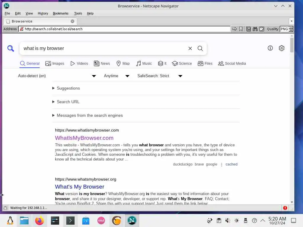Close the Browservice tab
The width and height of the screenshot is (303, 227).
point(72,21)
